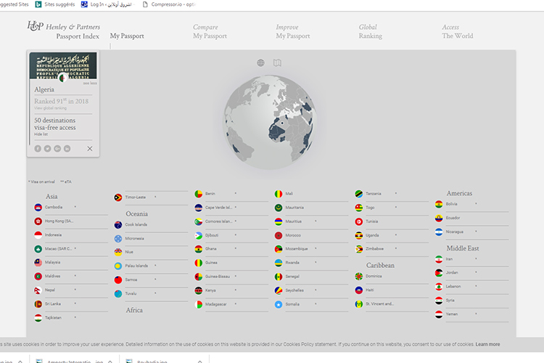The image size is (544, 363).
Task: Share on LinkedIn icon in Algeria card
Action: [x=67, y=149]
